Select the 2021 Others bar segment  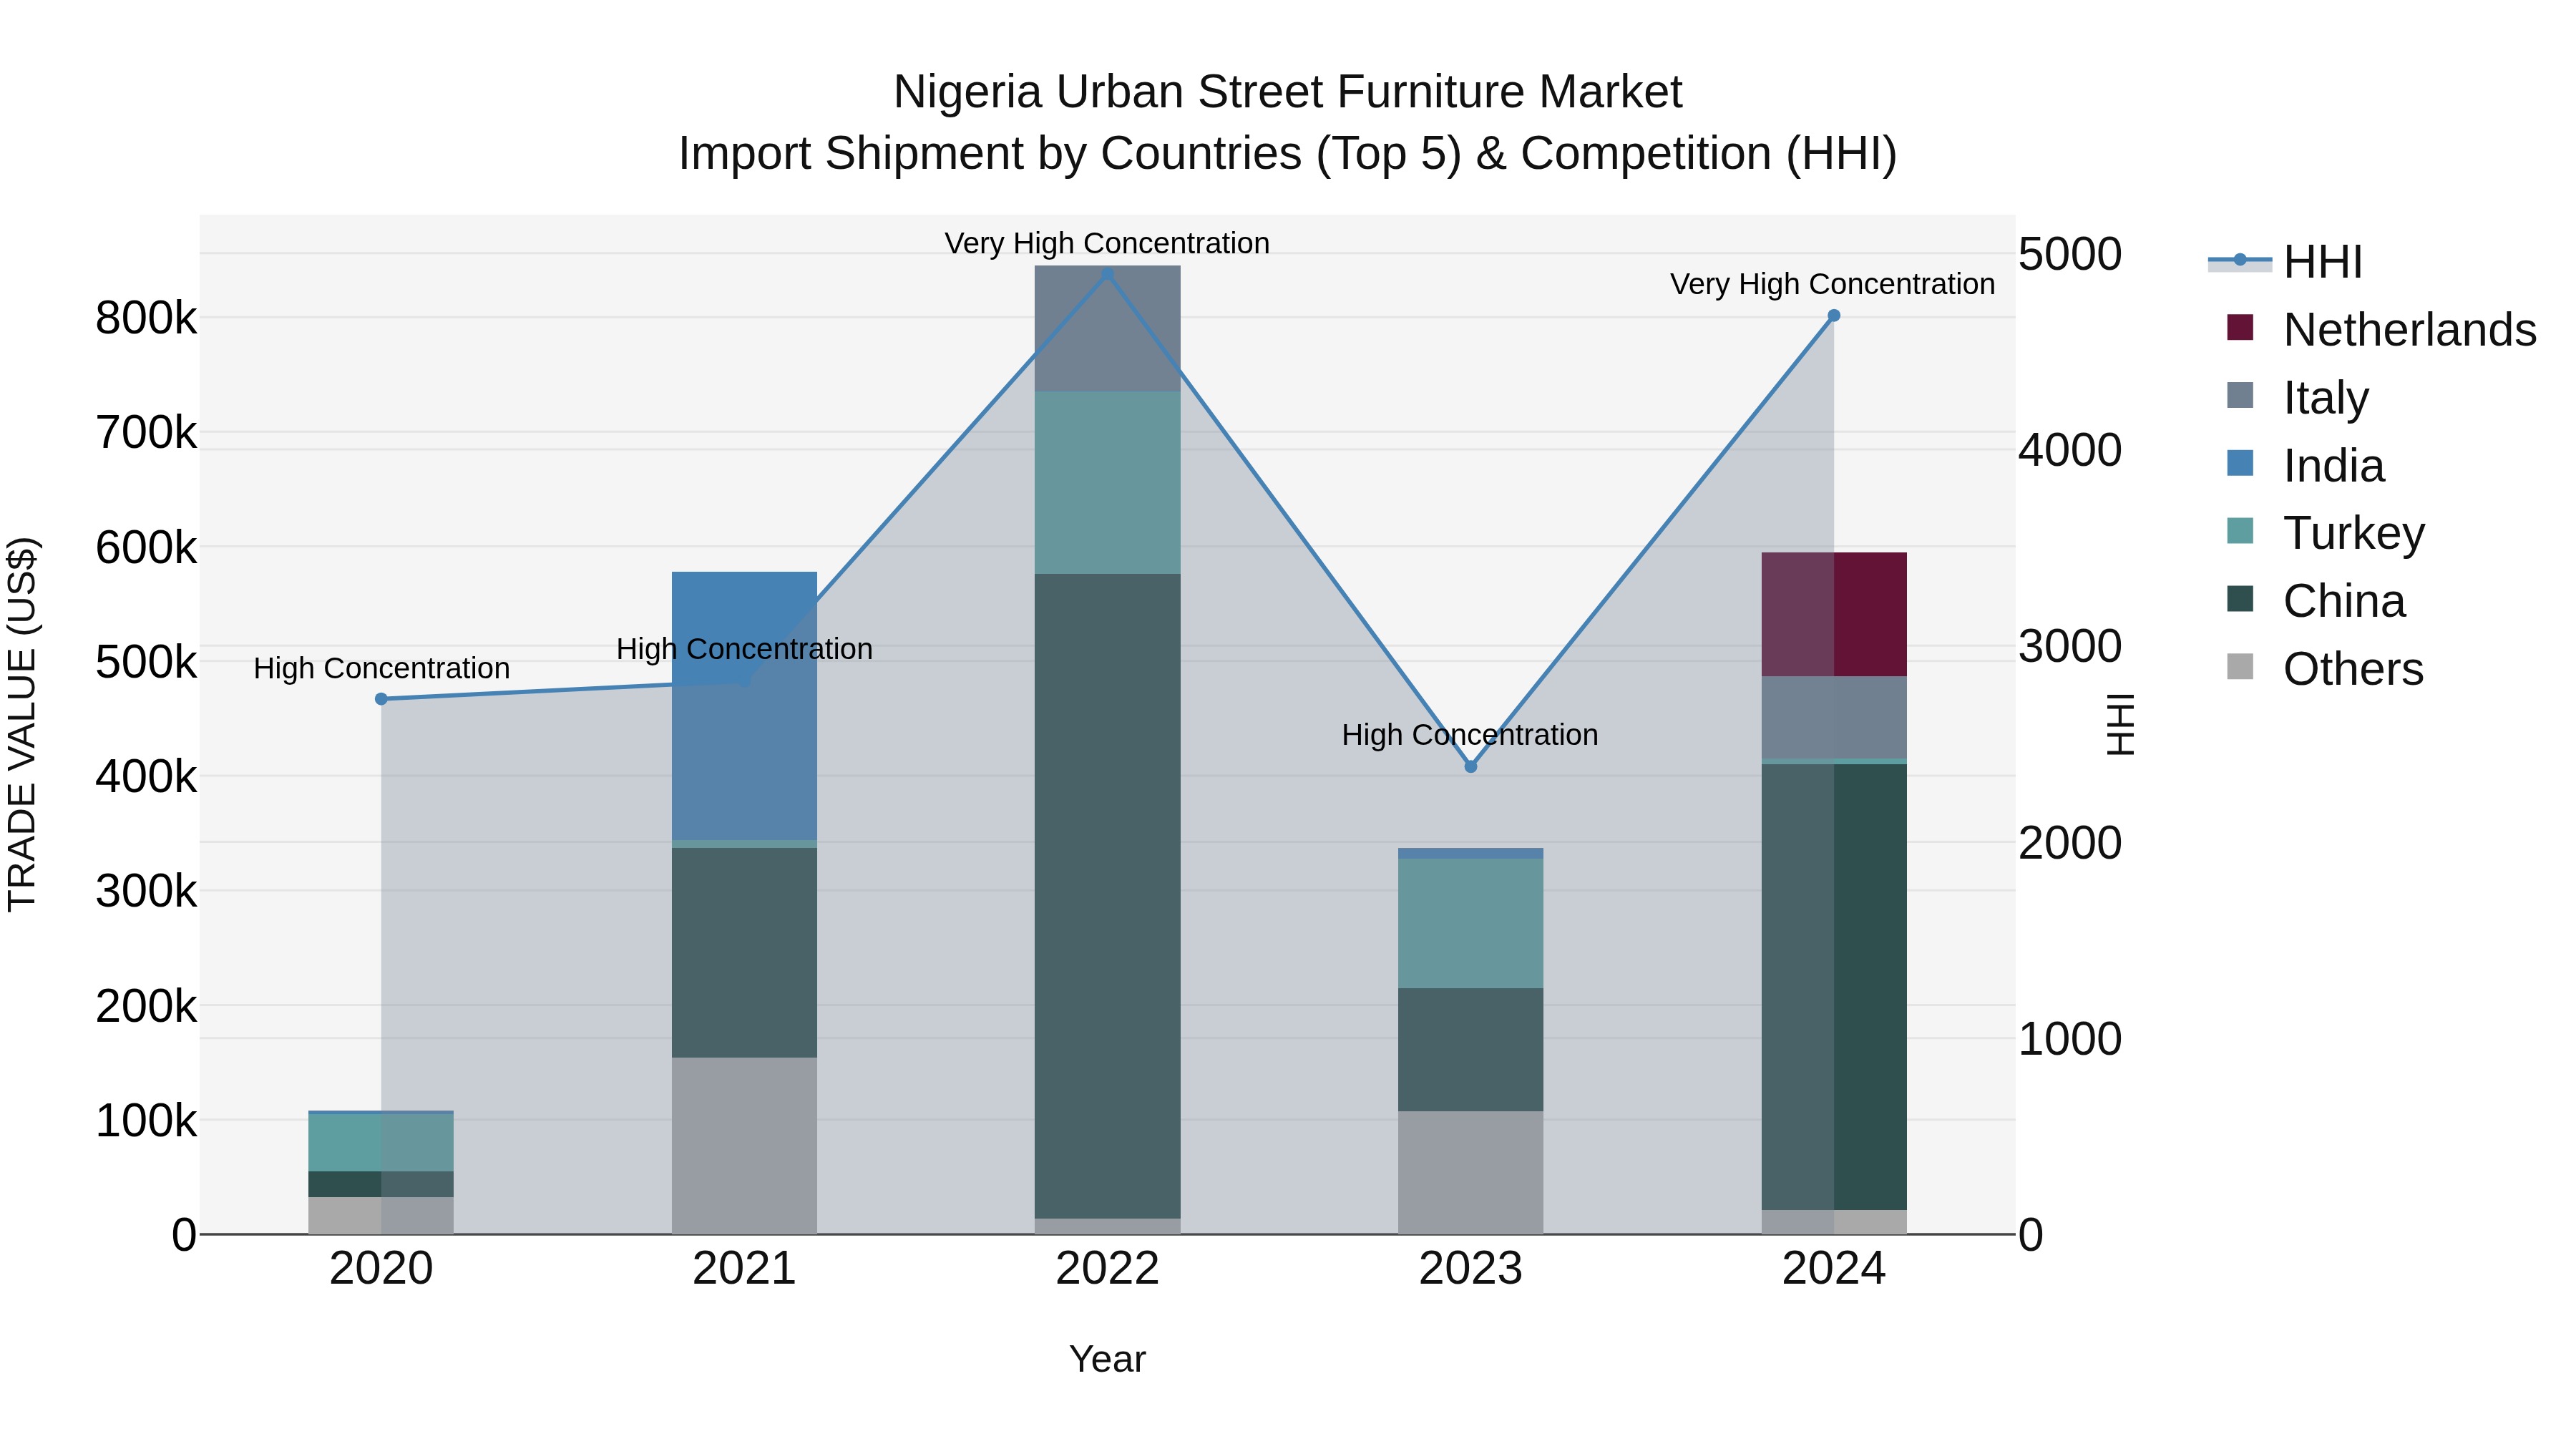pyautogui.click(x=744, y=1146)
